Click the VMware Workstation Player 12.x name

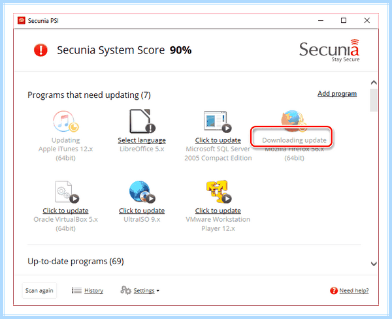click(218, 224)
